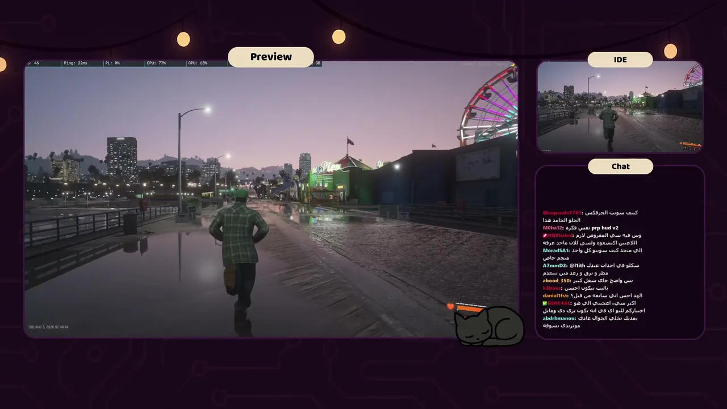Click chat username BluepandaYT07
Image resolution: width=727 pixels, height=409 pixels.
click(562, 213)
